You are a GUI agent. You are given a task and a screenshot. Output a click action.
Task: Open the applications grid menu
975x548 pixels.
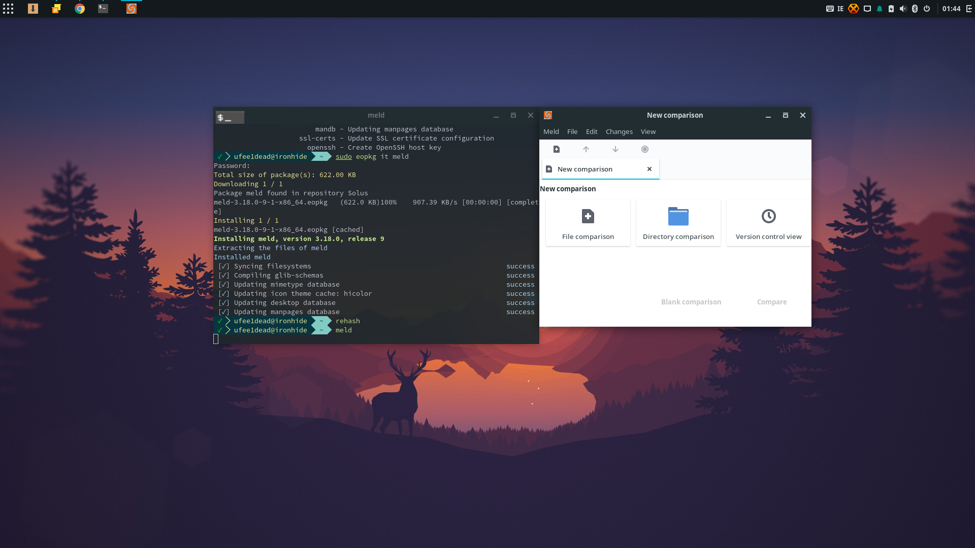tap(8, 9)
